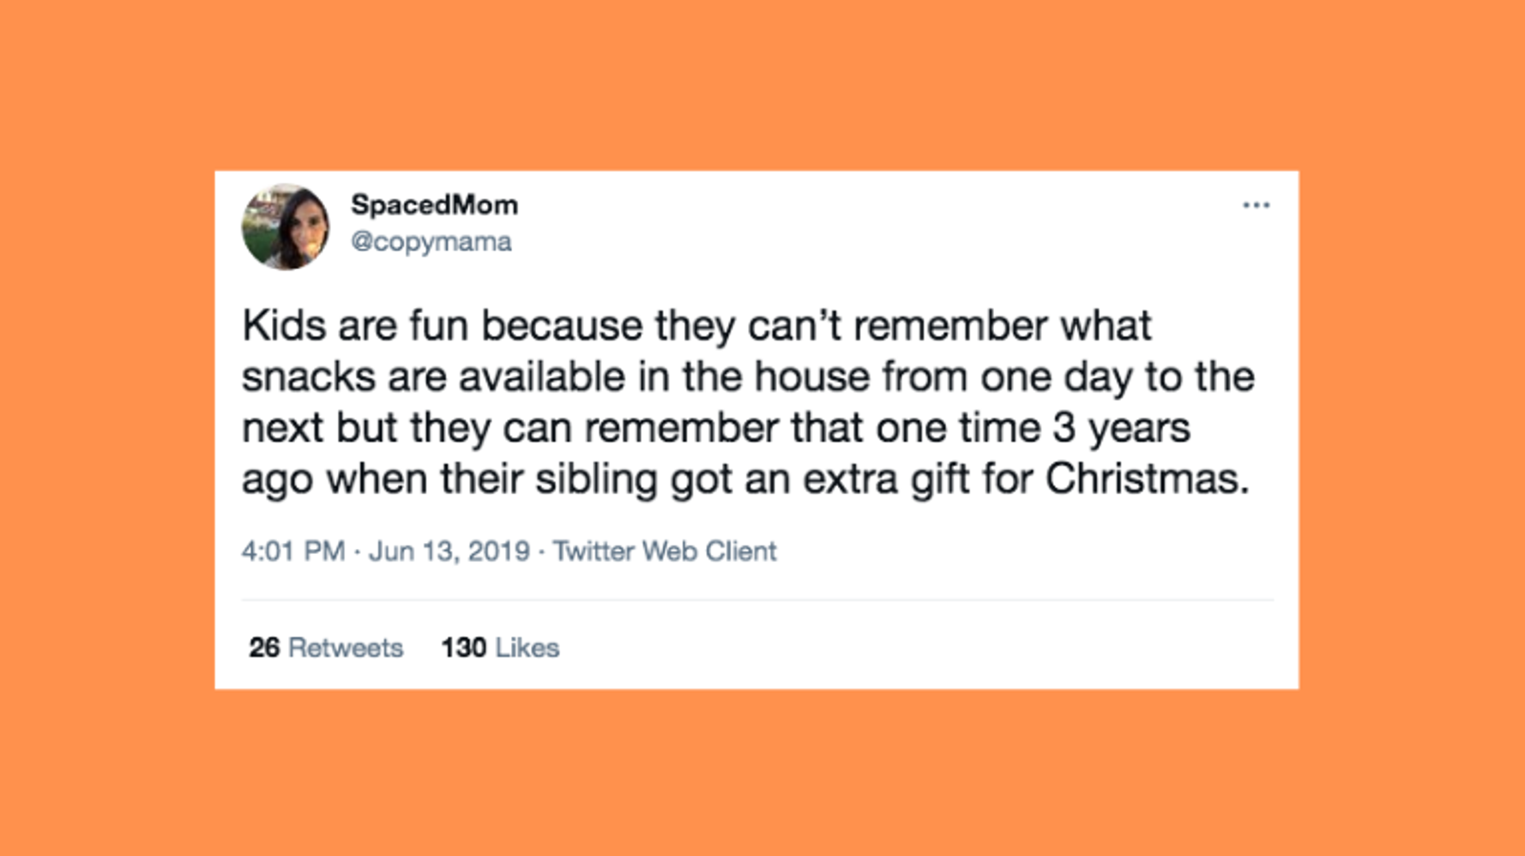
Task: Click the bold 26 retweet count
Action: [x=264, y=648]
